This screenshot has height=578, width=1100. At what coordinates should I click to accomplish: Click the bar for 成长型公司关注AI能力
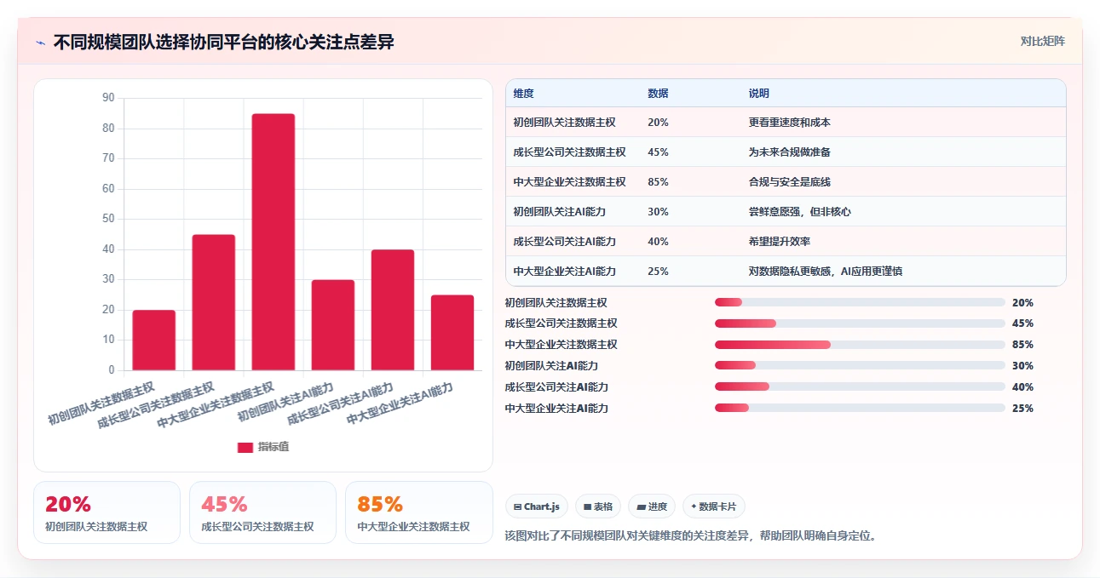click(x=393, y=310)
